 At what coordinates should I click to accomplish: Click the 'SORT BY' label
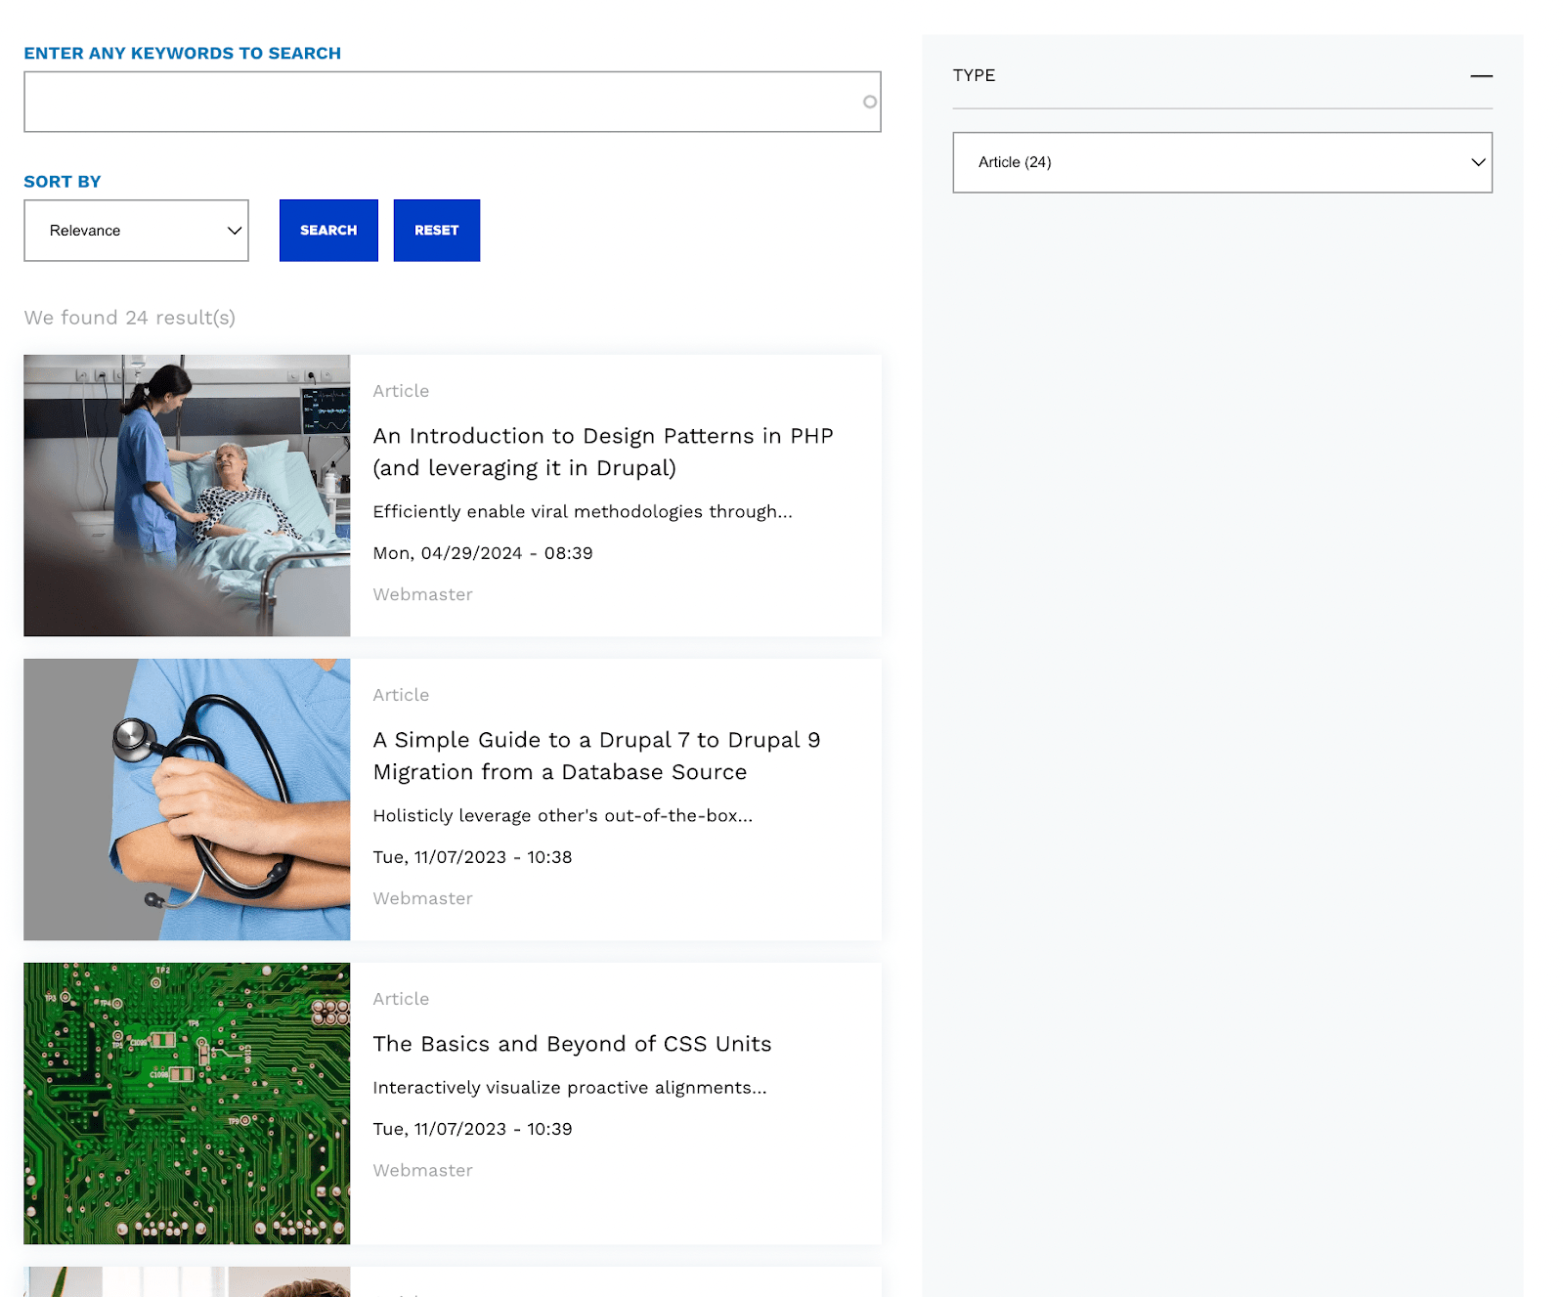pos(63,182)
